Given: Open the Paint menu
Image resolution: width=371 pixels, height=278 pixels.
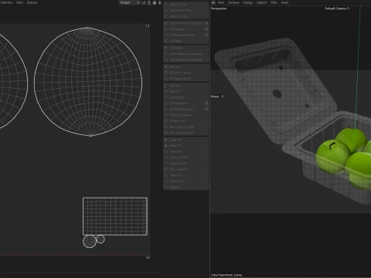Looking at the screenshot, I should tap(19, 2).
